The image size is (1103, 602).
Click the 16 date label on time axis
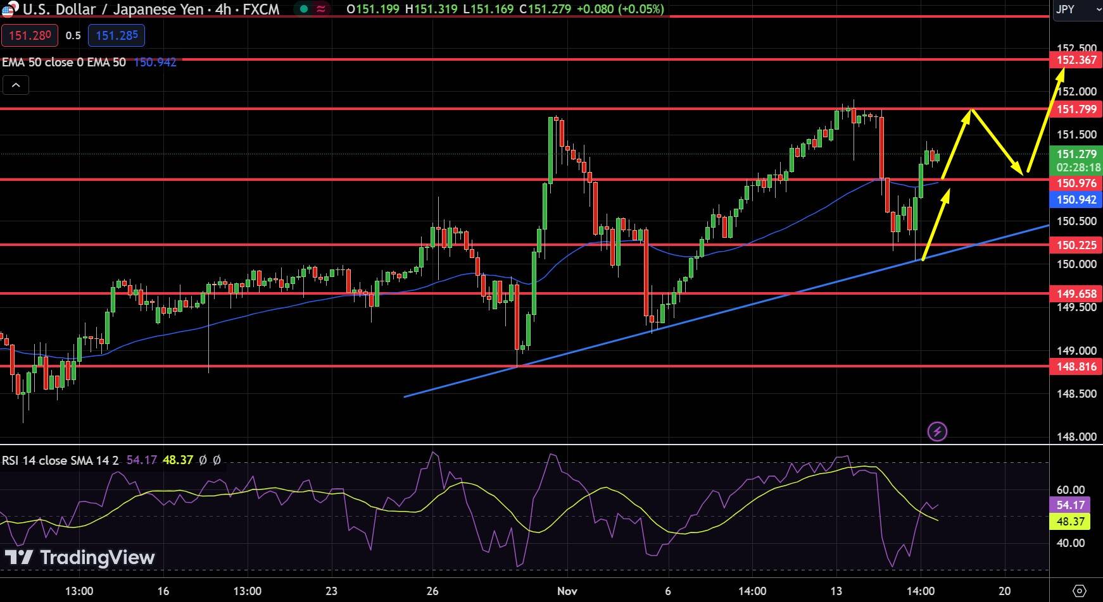point(163,591)
